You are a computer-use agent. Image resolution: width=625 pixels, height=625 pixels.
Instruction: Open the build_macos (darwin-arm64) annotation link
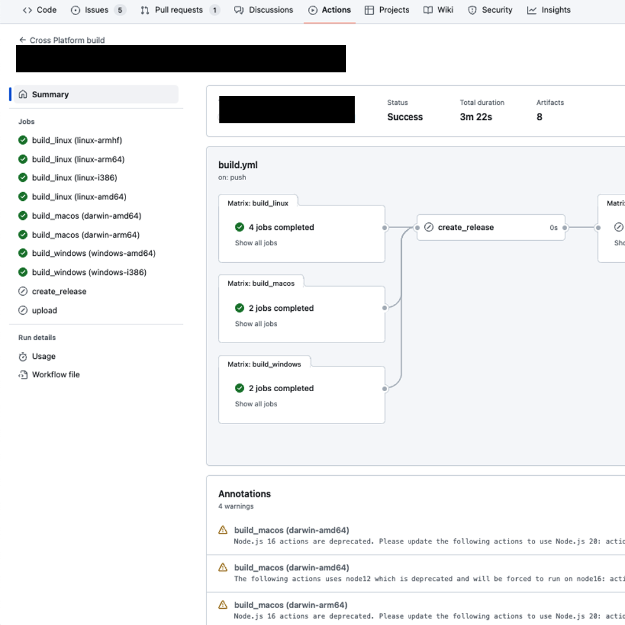[x=291, y=605]
